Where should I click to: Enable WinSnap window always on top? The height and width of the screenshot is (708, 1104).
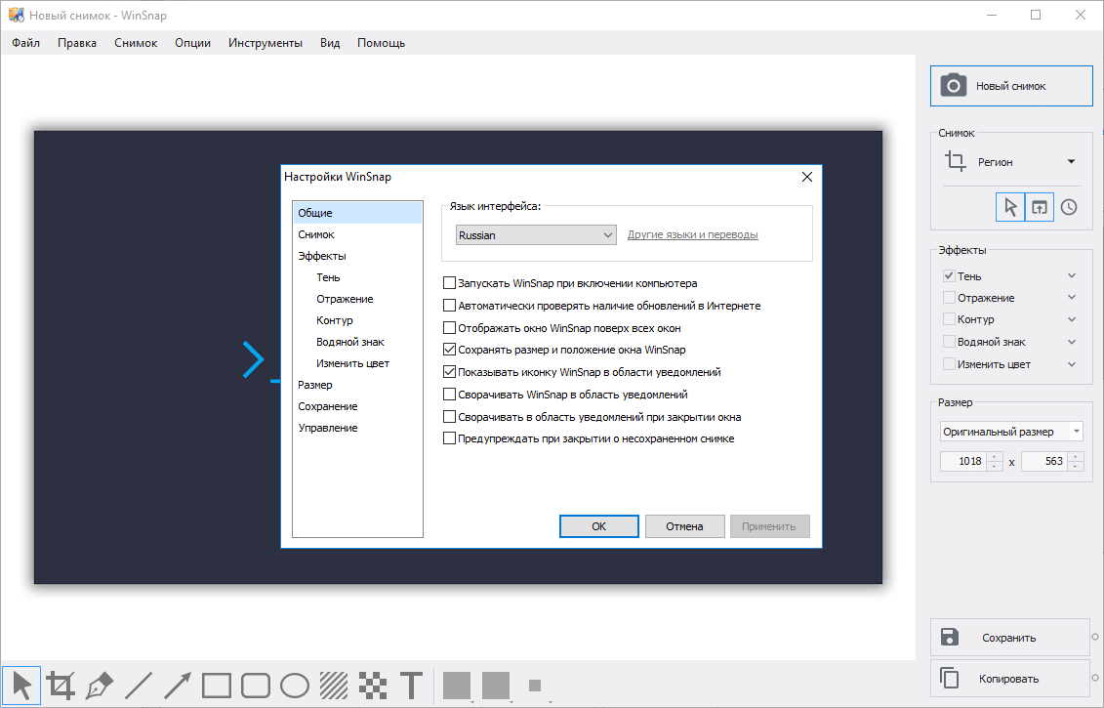click(x=449, y=327)
